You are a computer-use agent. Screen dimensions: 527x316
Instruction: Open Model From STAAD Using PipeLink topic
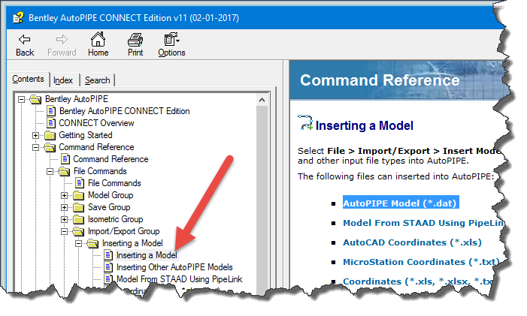tap(179, 279)
